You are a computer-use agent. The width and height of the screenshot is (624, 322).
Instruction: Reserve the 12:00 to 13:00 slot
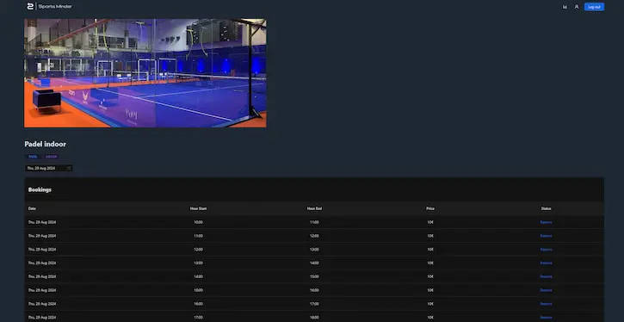click(x=546, y=250)
